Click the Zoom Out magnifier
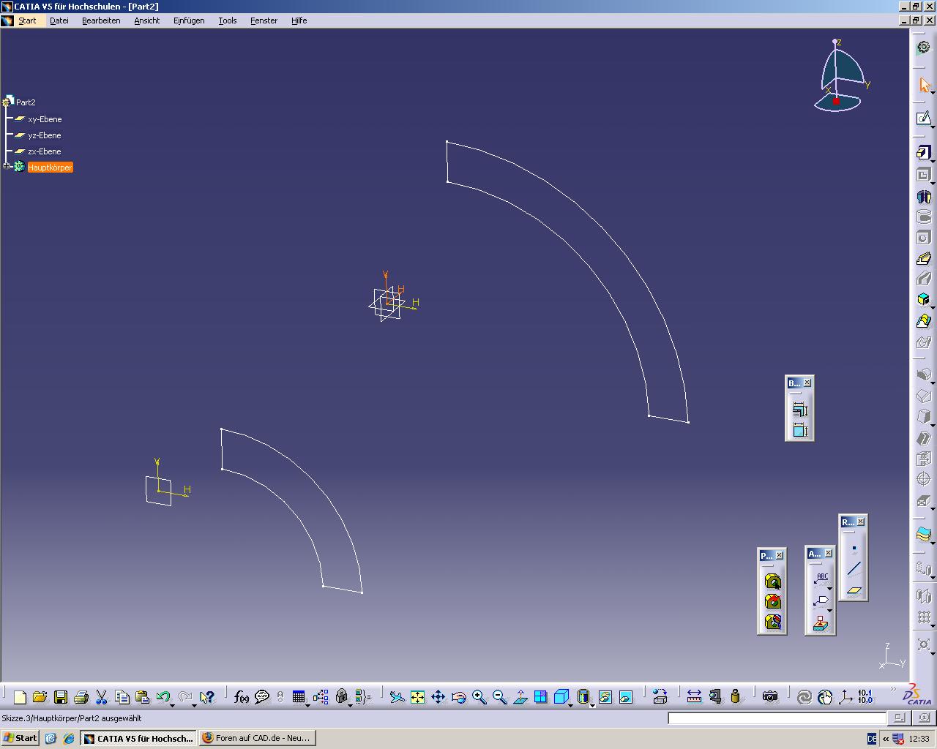937x749 pixels. point(499,697)
